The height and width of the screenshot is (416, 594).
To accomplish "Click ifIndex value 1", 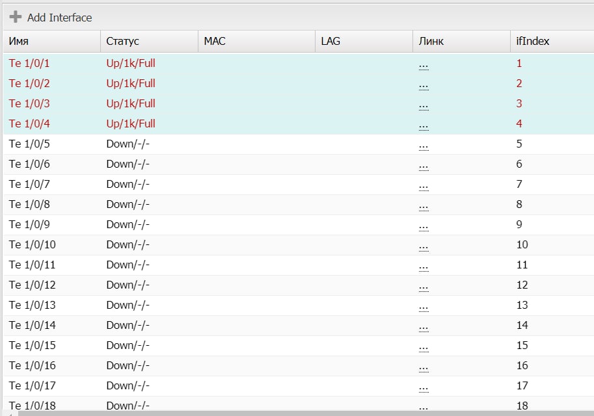I will click(519, 63).
